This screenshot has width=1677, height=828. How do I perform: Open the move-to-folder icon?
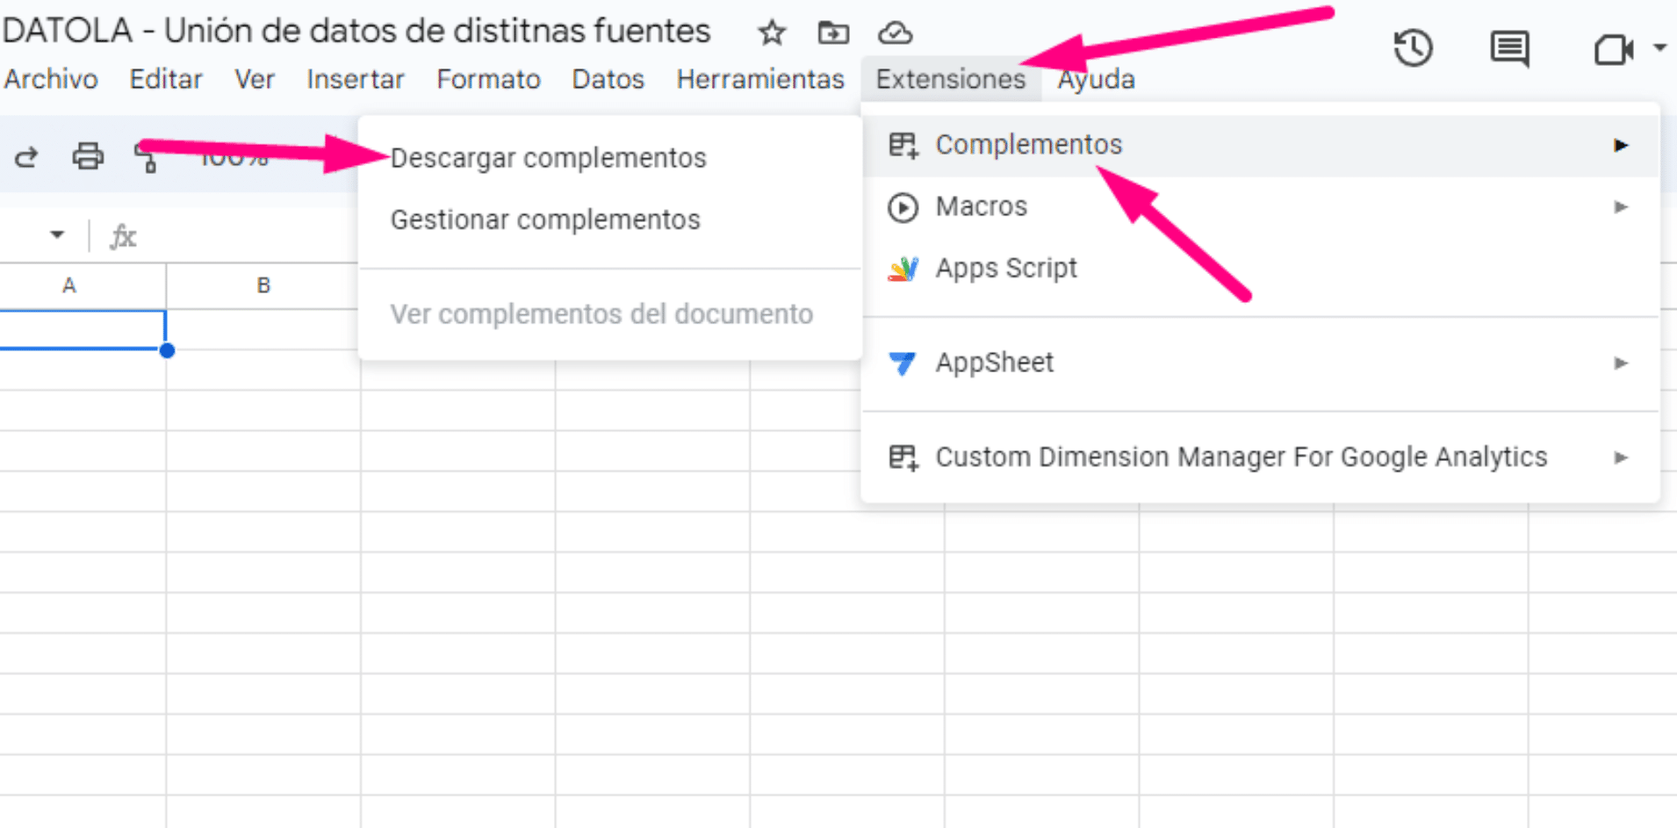[x=832, y=32]
